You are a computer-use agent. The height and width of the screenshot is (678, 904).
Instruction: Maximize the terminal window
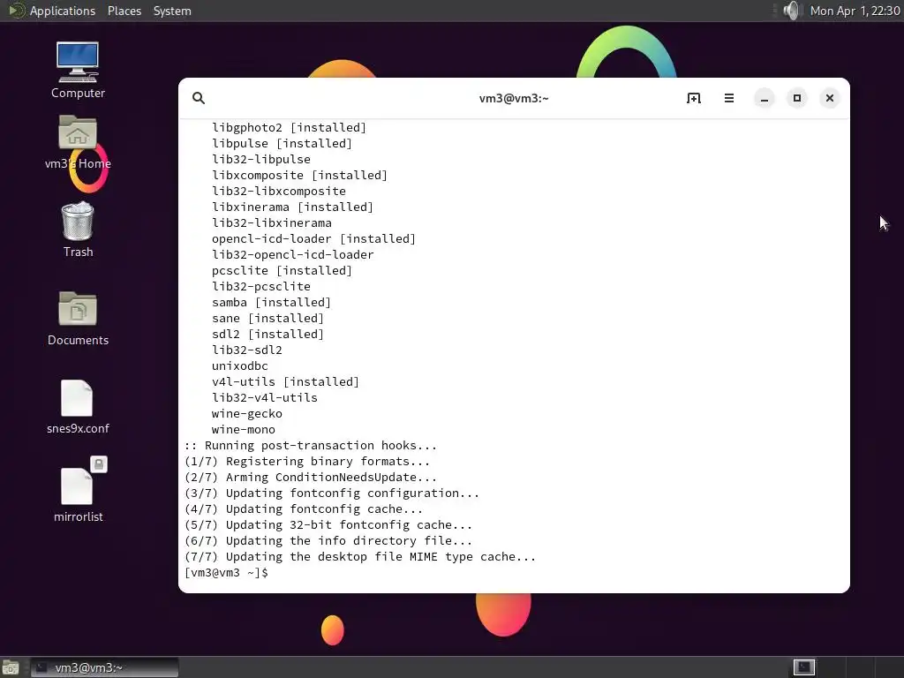click(x=797, y=98)
